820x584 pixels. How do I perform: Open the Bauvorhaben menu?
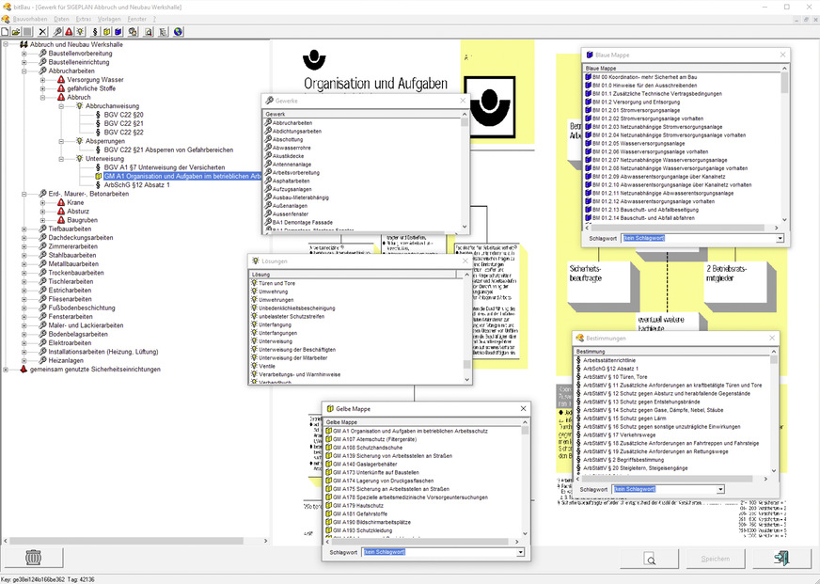[x=32, y=19]
